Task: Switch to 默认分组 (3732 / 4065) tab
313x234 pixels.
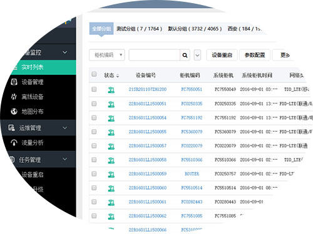Action: click(x=195, y=29)
